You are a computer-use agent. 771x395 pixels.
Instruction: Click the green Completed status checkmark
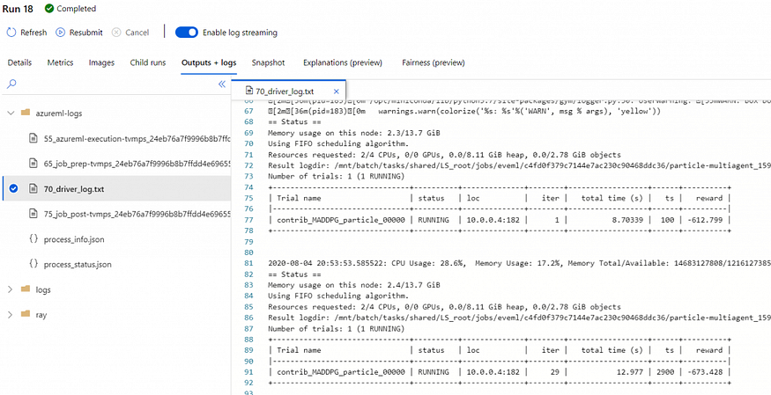[48, 8]
